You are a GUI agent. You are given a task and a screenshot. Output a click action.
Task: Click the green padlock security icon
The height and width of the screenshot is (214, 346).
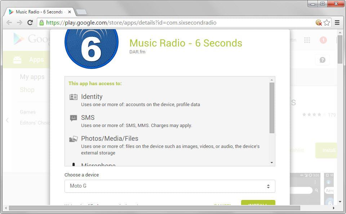pos(41,22)
